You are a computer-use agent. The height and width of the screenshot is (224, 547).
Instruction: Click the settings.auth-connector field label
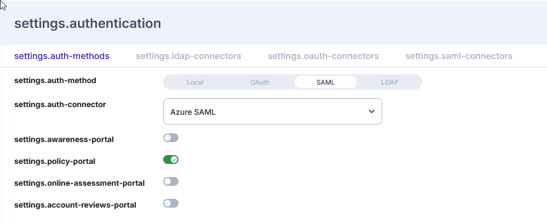pyautogui.click(x=60, y=104)
